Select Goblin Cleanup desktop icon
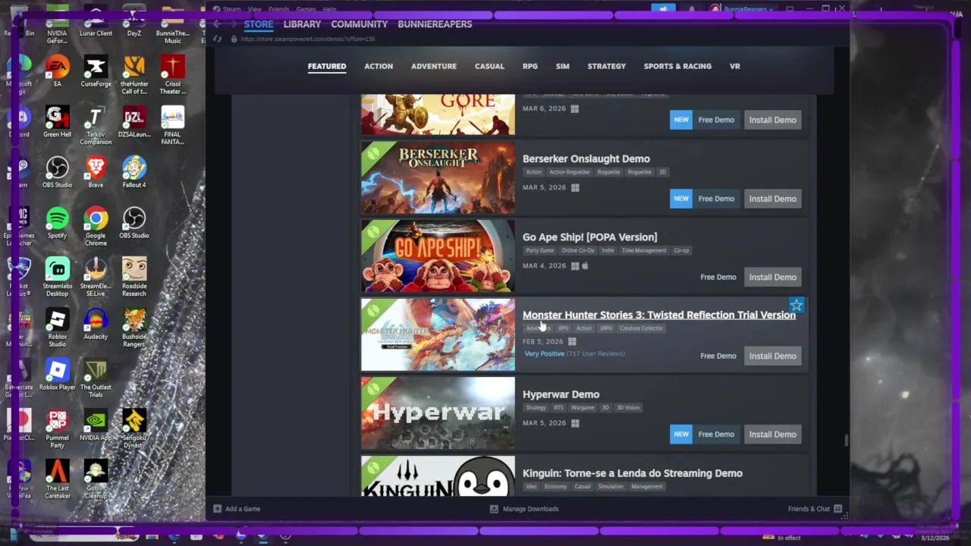Screen dimensions: 971x546 (96, 479)
